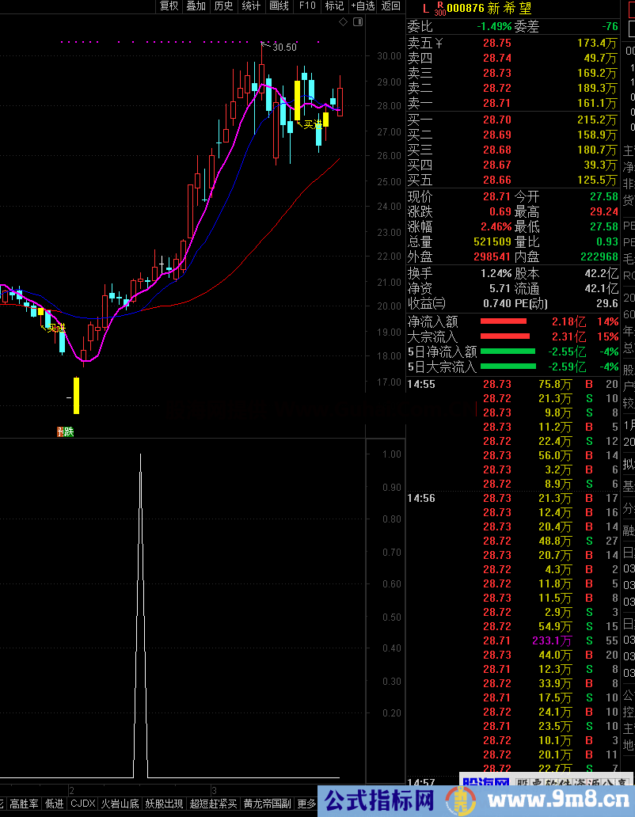The width and height of the screenshot is (635, 817).
Task: Click the left diamond icon above chart
Action: pyautogui.click(x=343, y=22)
